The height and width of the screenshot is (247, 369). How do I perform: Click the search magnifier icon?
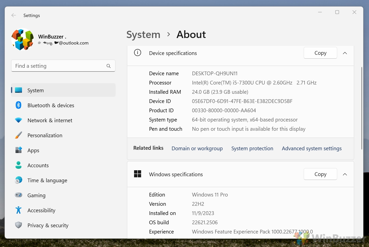click(109, 66)
